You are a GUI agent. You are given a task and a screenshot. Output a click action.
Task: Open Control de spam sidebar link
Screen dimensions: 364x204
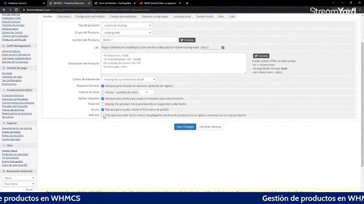11,139
